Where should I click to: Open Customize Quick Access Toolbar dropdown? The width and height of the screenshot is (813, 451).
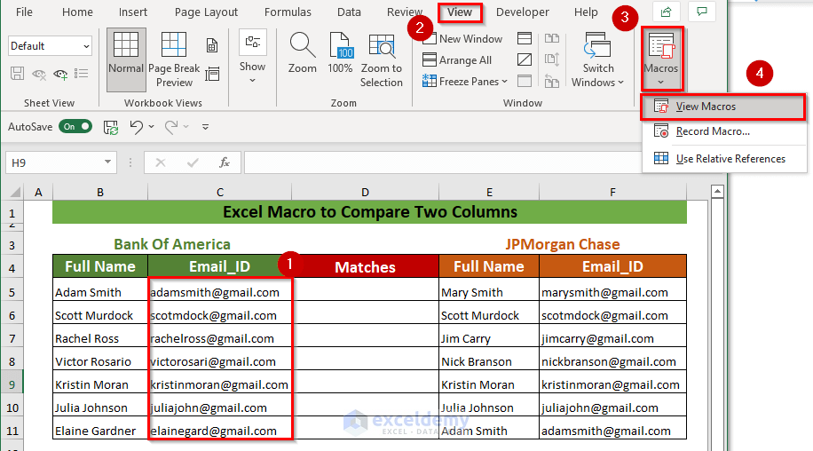[205, 126]
